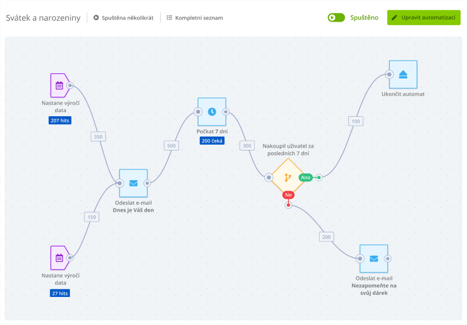Click the top calendar trigger node icon

(x=59, y=86)
